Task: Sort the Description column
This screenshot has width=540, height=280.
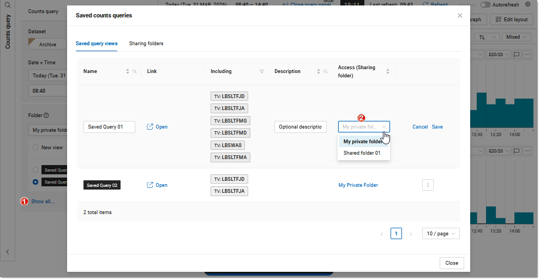Action: click(x=318, y=71)
